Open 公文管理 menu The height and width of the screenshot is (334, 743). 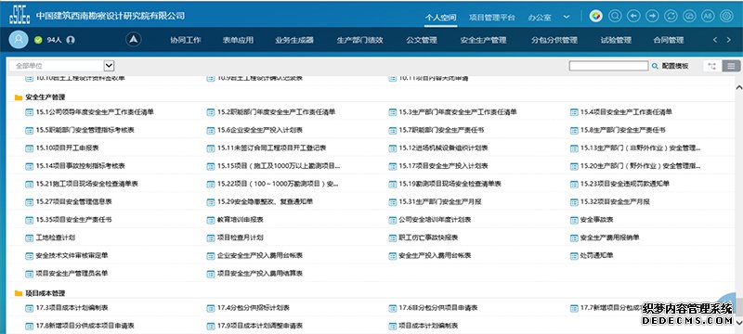click(x=422, y=40)
